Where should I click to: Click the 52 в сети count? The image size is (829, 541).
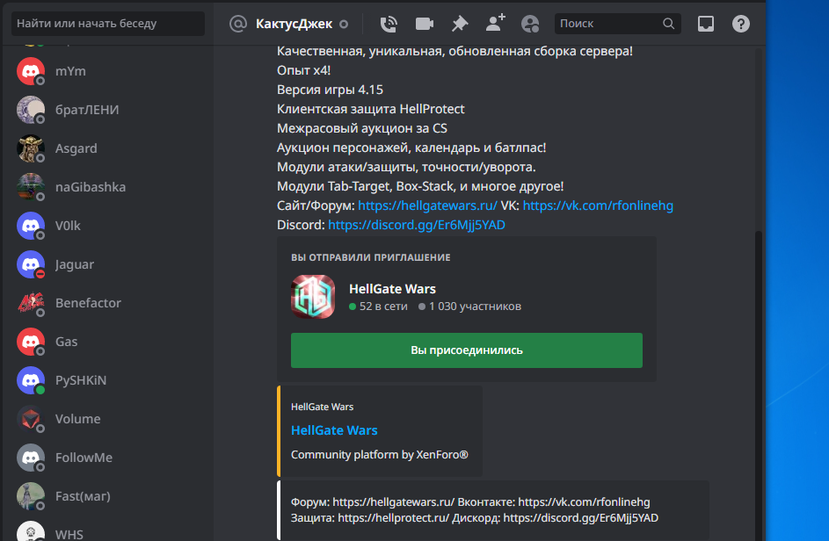pos(378,307)
